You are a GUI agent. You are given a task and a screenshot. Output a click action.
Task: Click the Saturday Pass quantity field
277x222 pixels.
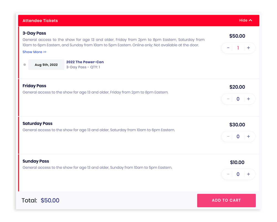[238, 136]
